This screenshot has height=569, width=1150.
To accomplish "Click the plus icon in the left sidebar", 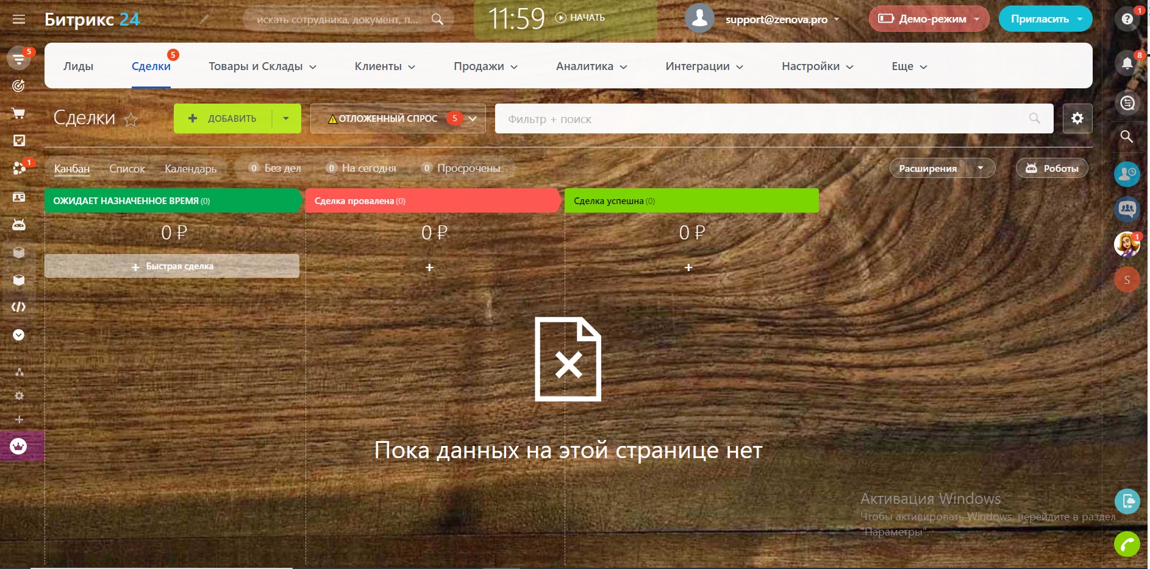I will (19, 420).
